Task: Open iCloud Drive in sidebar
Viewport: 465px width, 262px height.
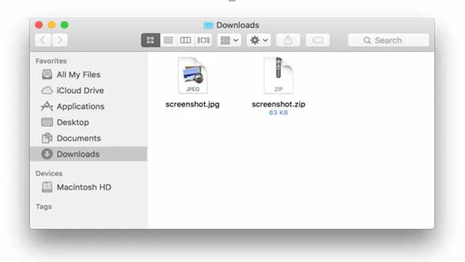Action: pyautogui.click(x=88, y=90)
